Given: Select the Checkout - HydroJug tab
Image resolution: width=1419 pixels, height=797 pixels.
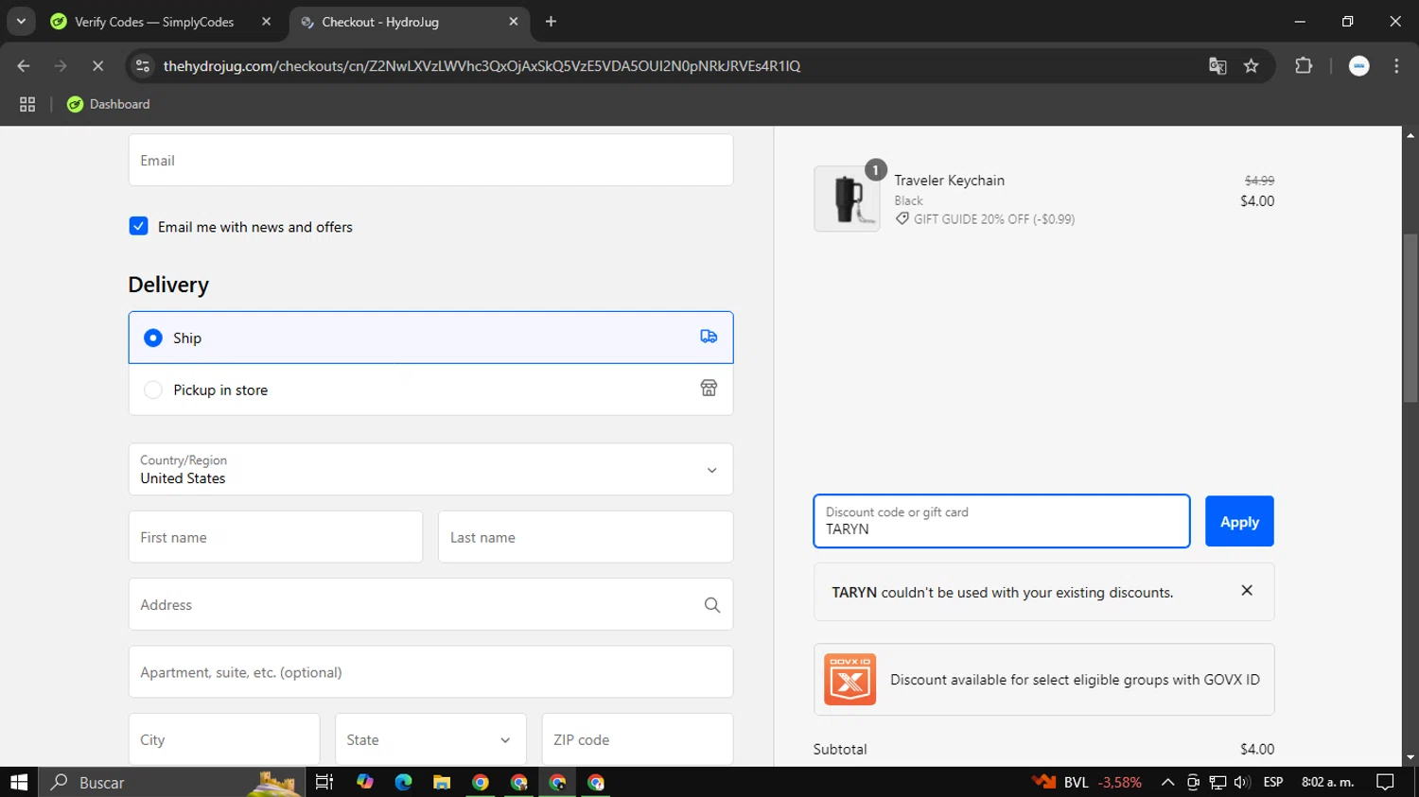Looking at the screenshot, I should [x=409, y=22].
